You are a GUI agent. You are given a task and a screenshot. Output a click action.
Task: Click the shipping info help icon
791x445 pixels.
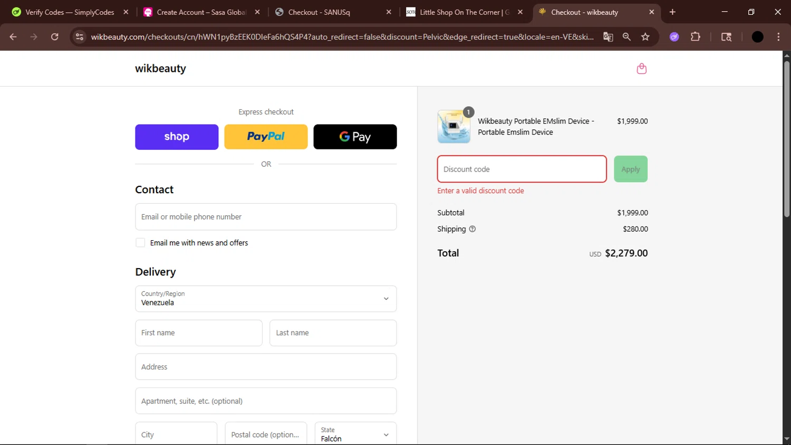point(472,229)
